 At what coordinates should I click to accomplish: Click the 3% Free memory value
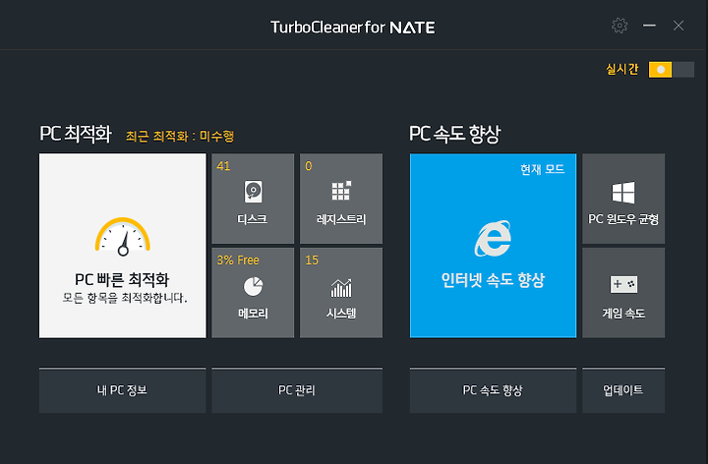[238, 261]
